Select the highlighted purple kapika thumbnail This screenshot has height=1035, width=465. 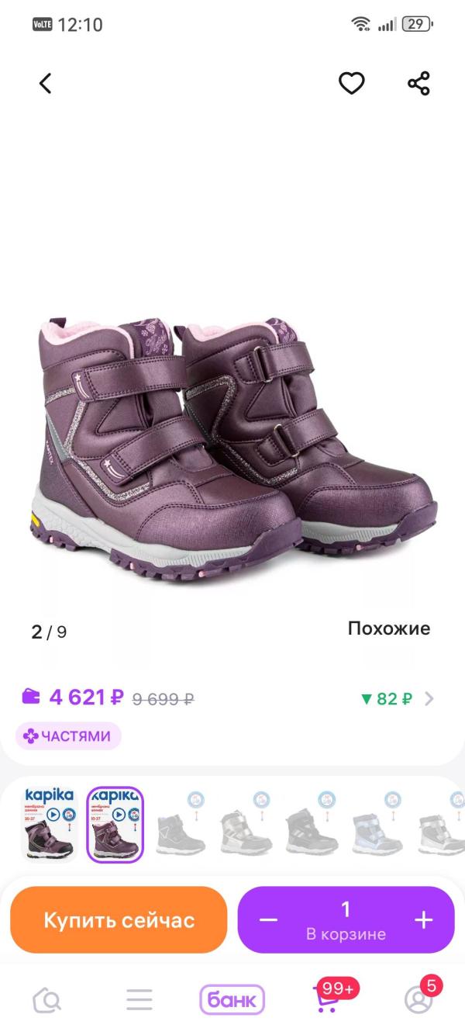(115, 825)
